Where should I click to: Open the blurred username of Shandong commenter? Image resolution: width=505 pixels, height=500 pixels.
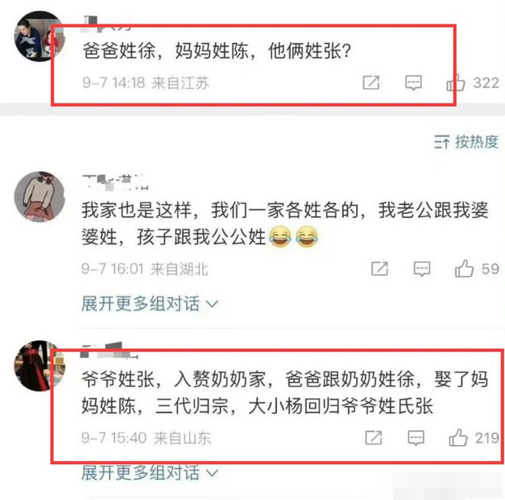click(x=109, y=351)
